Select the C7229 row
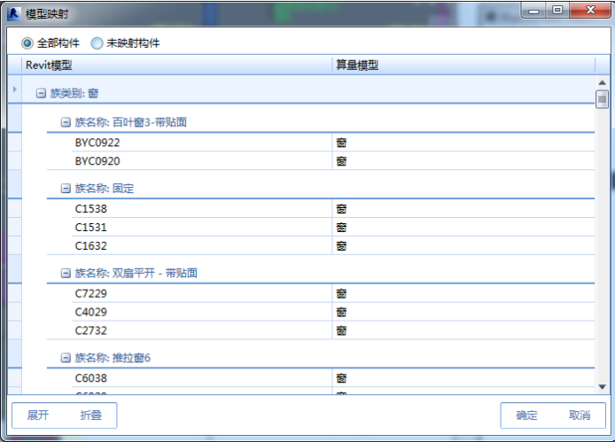This screenshot has width=615, height=442. tap(333, 294)
